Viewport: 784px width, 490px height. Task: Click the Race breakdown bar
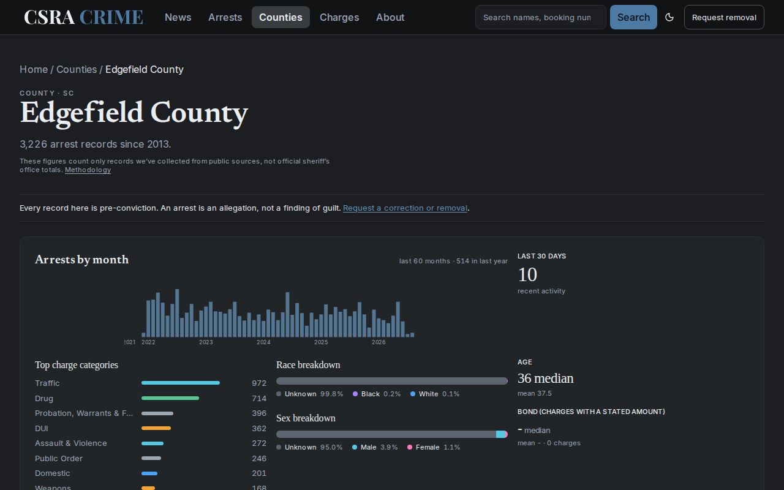(x=392, y=381)
